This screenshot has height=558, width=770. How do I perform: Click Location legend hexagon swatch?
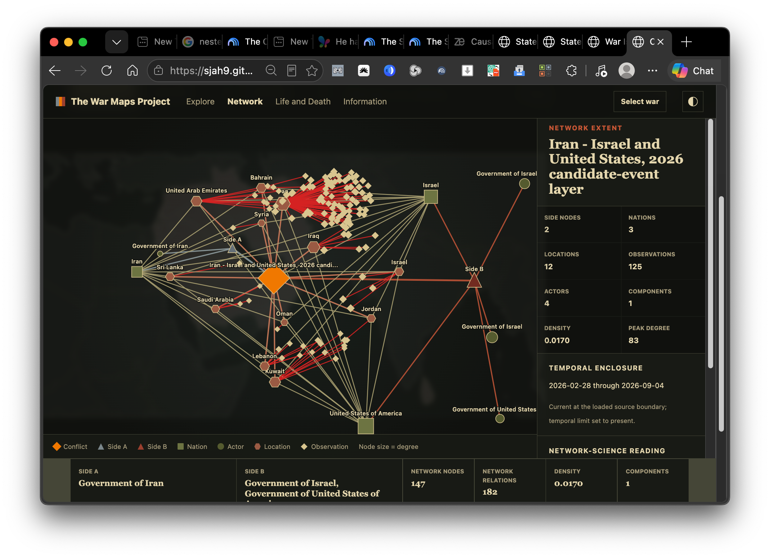click(258, 446)
